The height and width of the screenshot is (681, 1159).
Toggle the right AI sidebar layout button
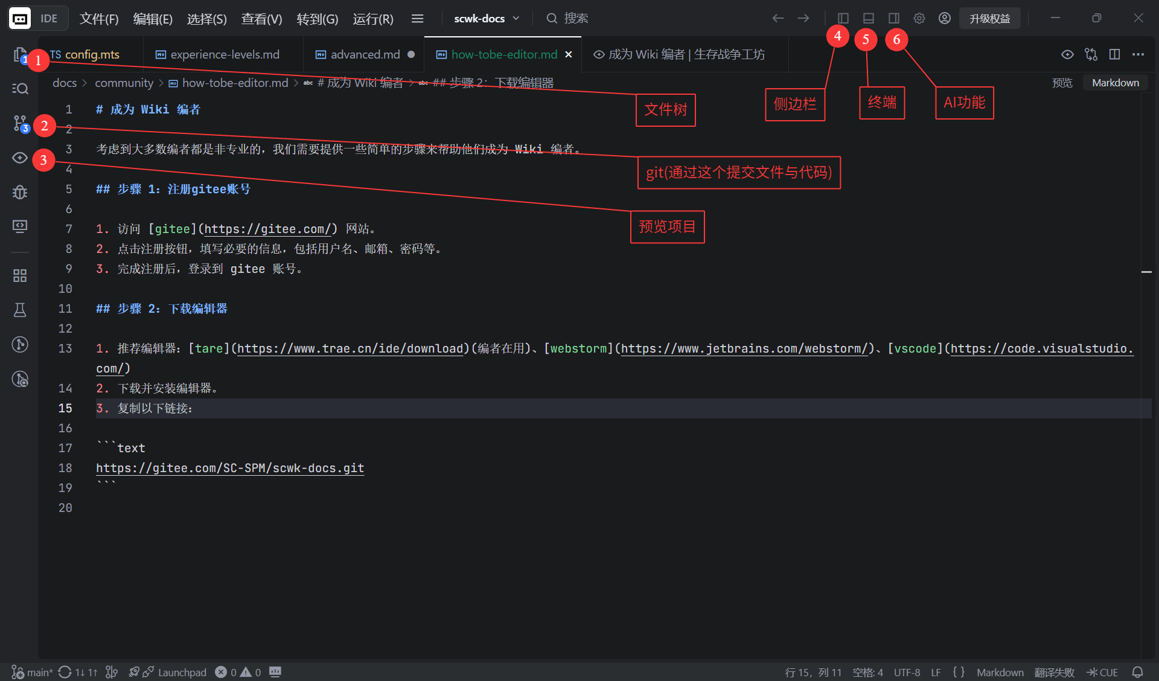point(894,18)
